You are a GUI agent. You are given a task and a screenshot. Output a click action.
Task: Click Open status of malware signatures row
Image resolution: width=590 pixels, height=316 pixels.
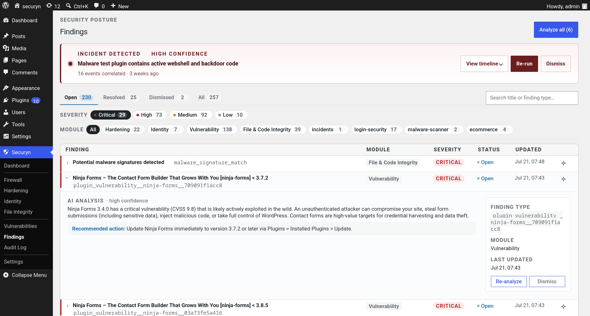coord(485,162)
